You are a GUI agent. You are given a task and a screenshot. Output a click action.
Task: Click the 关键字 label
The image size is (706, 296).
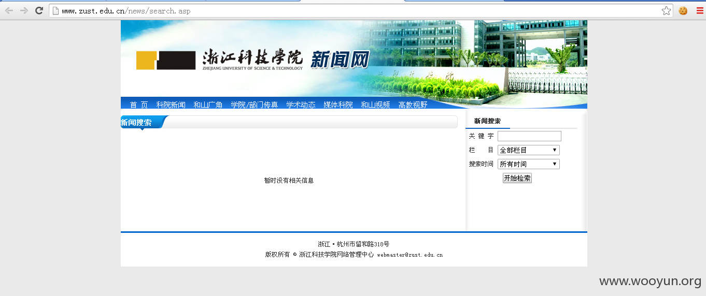click(481, 136)
